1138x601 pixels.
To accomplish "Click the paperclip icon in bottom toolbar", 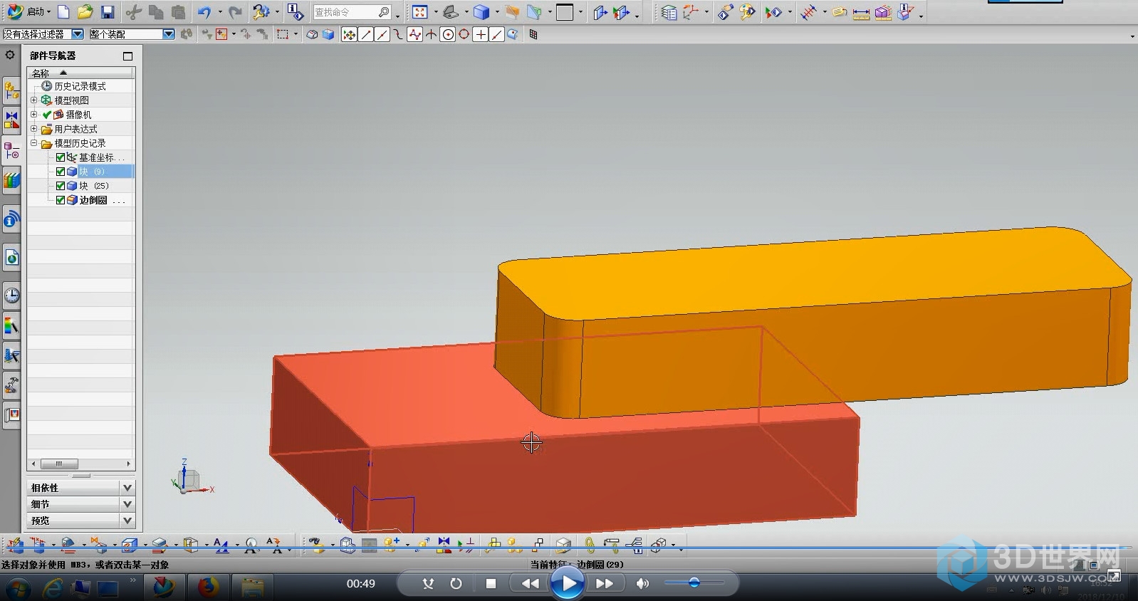I will [590, 545].
